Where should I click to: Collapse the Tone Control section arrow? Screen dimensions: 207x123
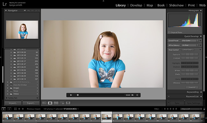[x=200, y=50]
